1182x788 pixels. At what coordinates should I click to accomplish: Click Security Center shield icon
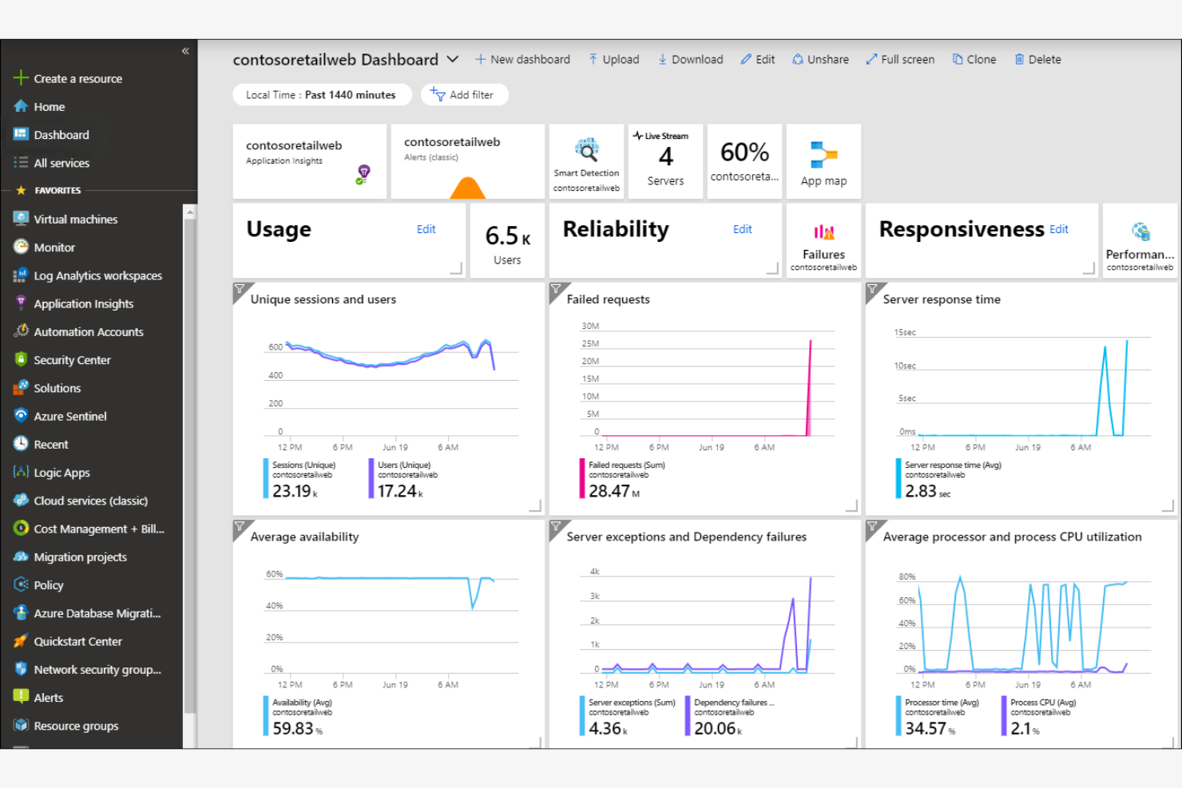tap(21, 359)
